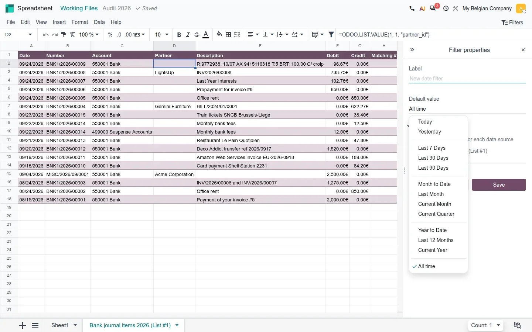
Task: Open the font size 10 dropdown
Action: click(x=161, y=35)
